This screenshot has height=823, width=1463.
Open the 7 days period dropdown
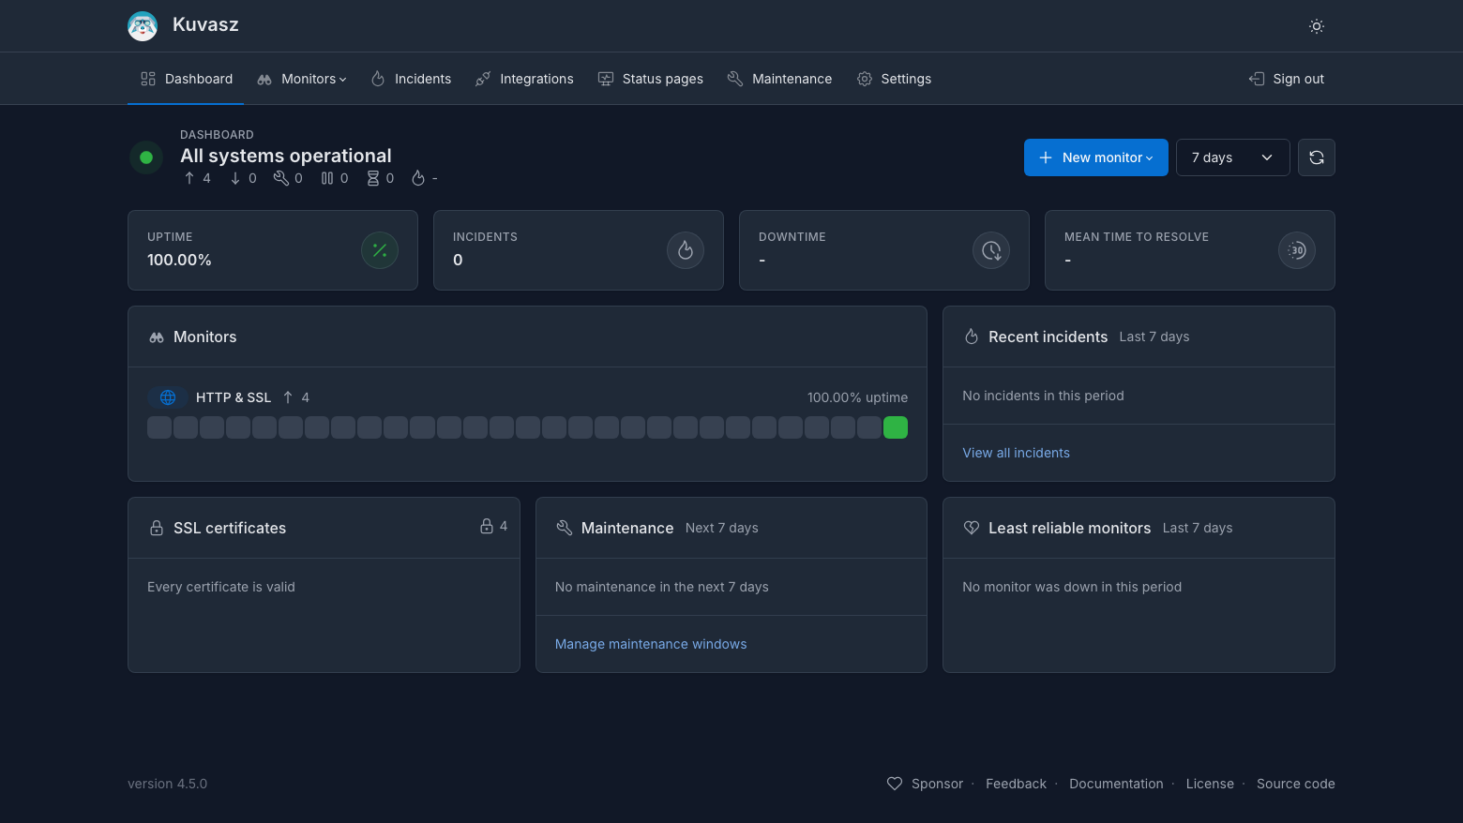tap(1233, 157)
